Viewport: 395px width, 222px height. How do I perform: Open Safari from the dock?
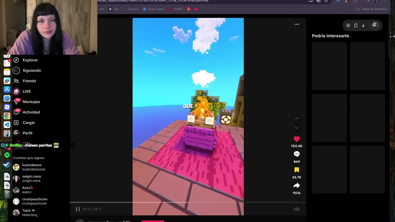pyautogui.click(x=7, y=98)
